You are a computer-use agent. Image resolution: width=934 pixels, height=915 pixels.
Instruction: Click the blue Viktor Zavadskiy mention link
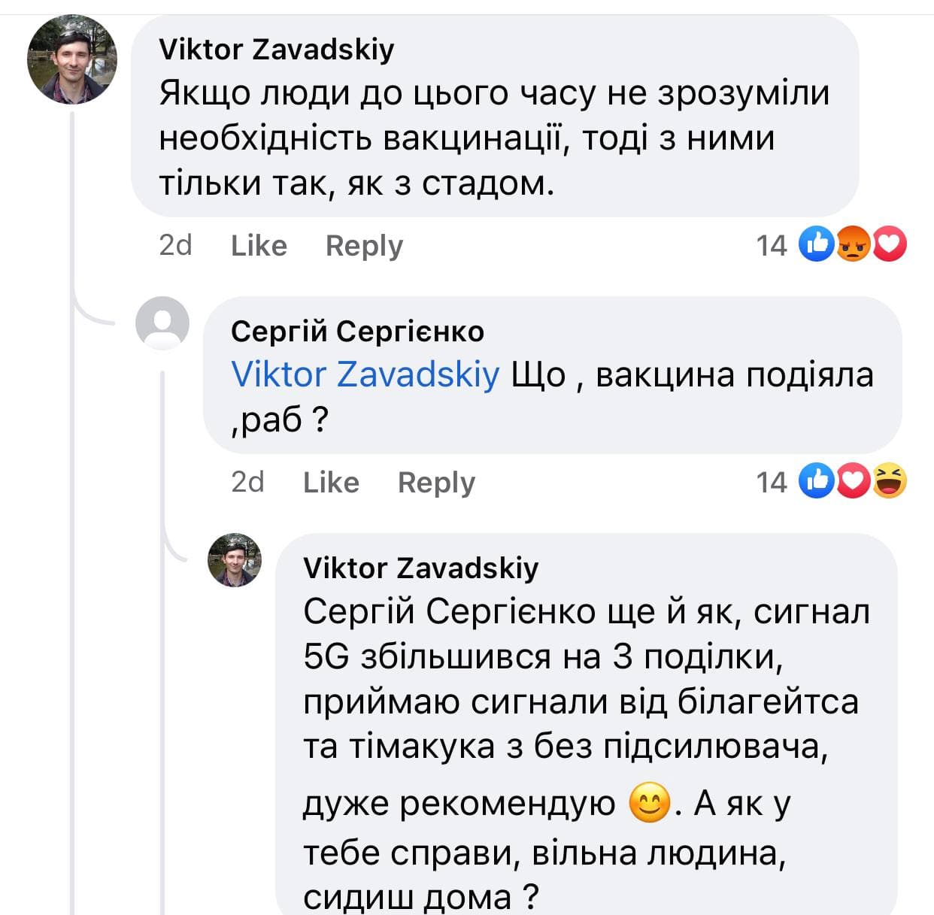click(x=365, y=374)
